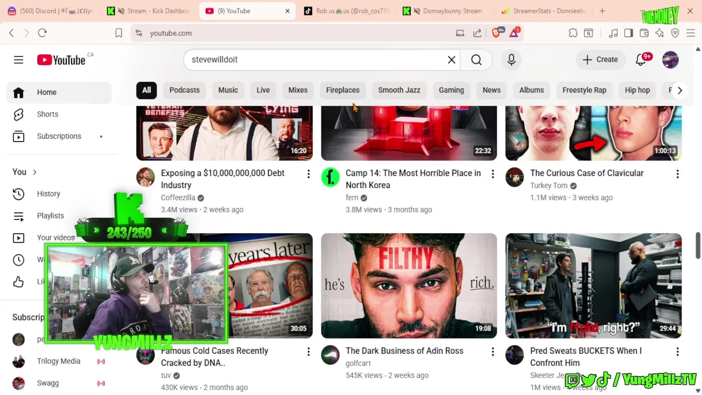Select the Live filter chip
Viewport: 702px width, 395px height.
click(263, 90)
